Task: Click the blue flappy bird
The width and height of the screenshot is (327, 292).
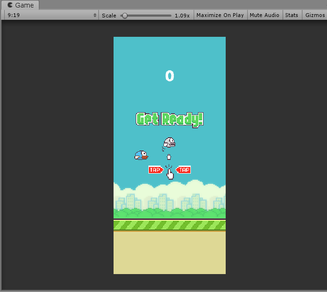Action: pyautogui.click(x=141, y=155)
